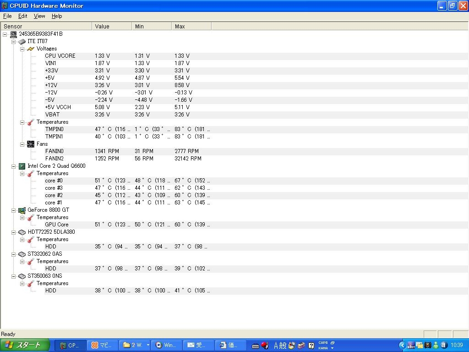Click the Value column header

pyautogui.click(x=112, y=26)
